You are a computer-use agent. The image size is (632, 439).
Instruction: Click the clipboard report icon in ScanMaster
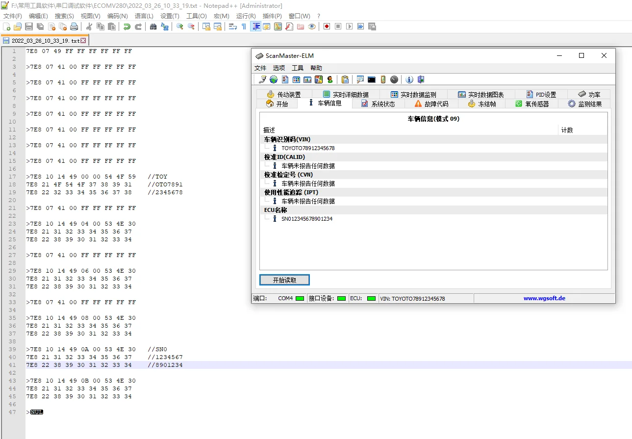(345, 79)
